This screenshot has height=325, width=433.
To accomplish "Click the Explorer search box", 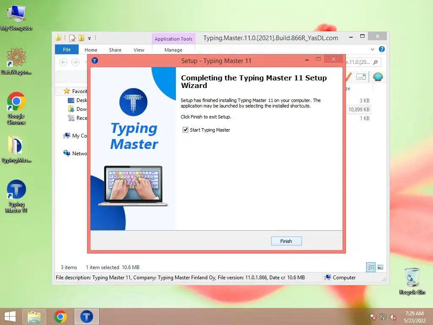I will [x=363, y=62].
